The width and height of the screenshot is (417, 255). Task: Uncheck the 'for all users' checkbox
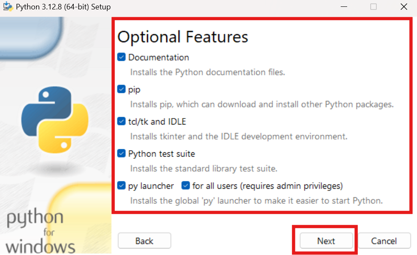tap(186, 186)
